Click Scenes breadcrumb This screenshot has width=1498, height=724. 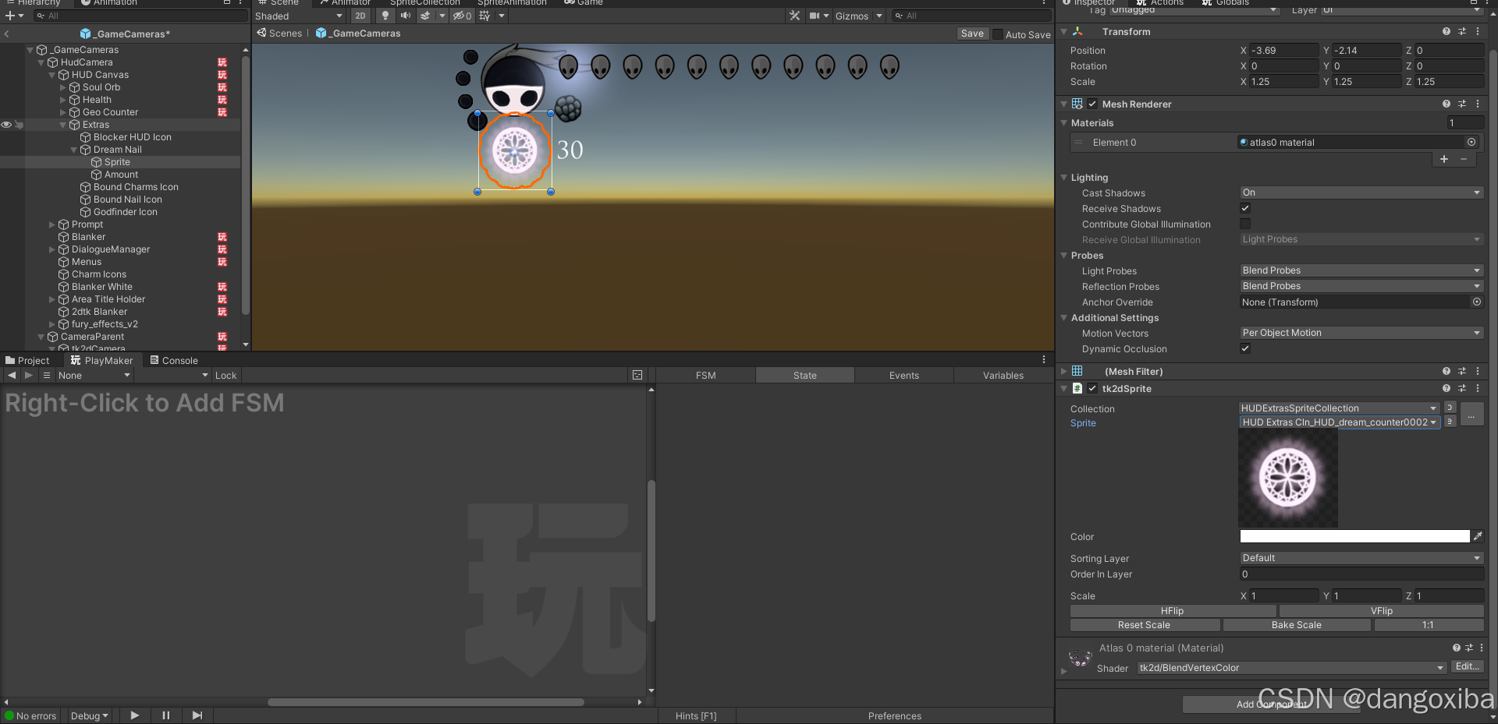279,34
